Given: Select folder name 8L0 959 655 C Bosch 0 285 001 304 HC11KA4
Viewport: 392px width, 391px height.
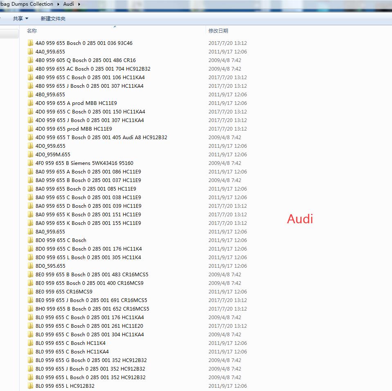Looking at the screenshot, I should (x=90, y=334).
